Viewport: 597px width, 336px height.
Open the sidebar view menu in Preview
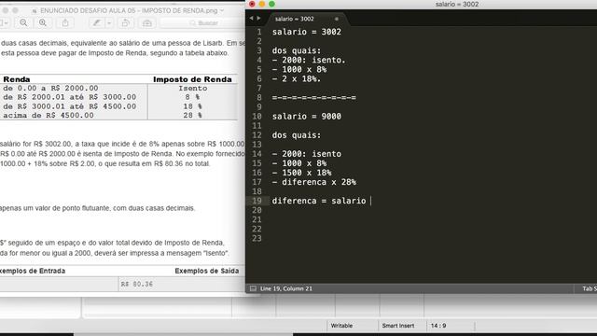click(x=4, y=22)
